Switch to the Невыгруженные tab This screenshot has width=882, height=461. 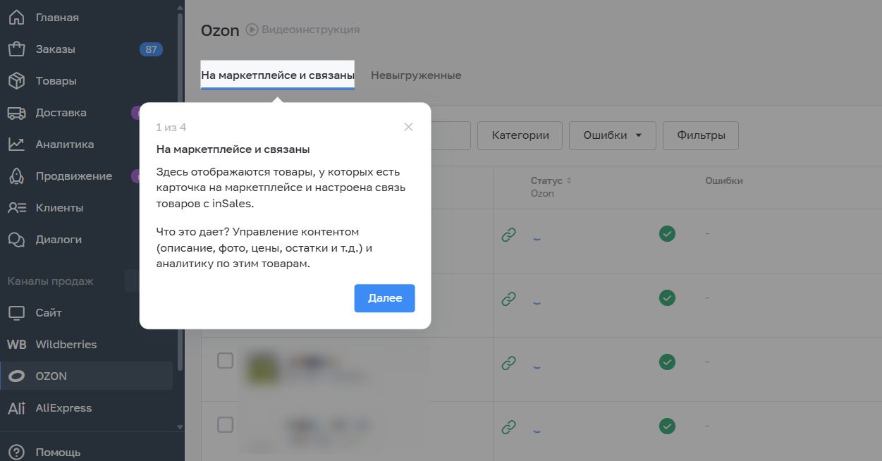coord(416,75)
